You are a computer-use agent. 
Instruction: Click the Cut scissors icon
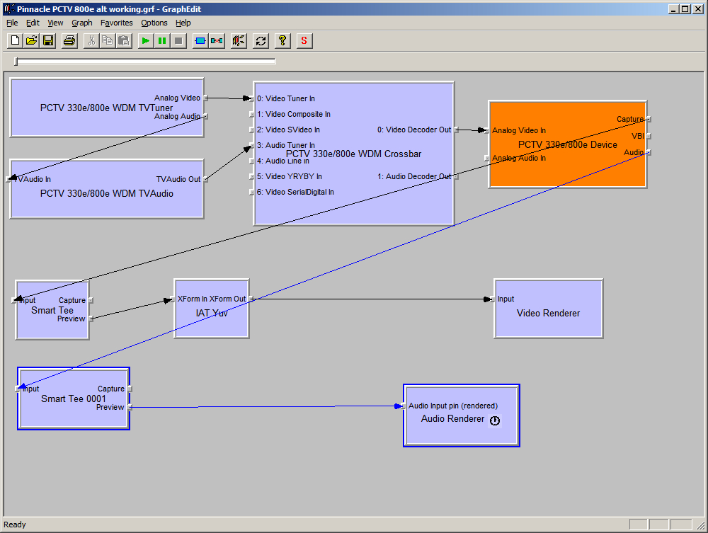point(91,40)
